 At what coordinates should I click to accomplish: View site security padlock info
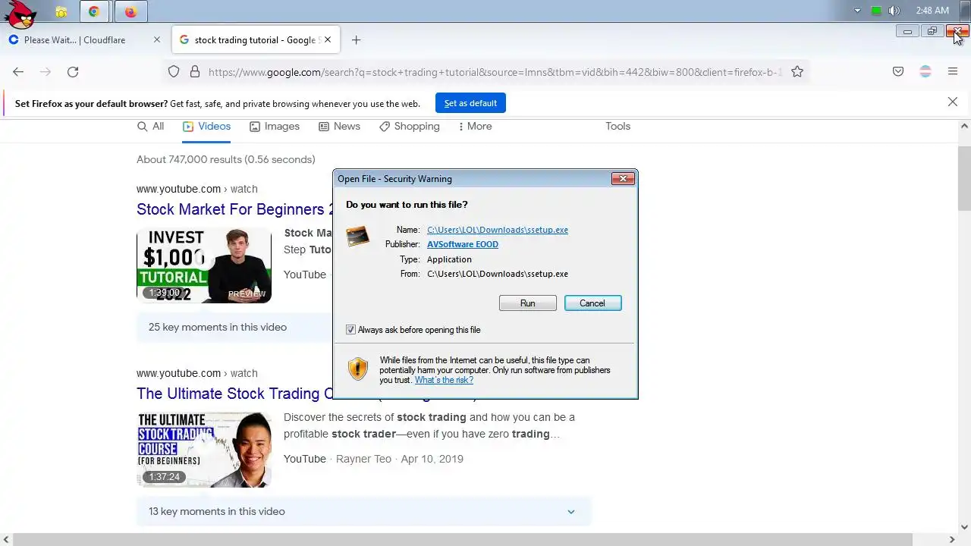(x=195, y=71)
